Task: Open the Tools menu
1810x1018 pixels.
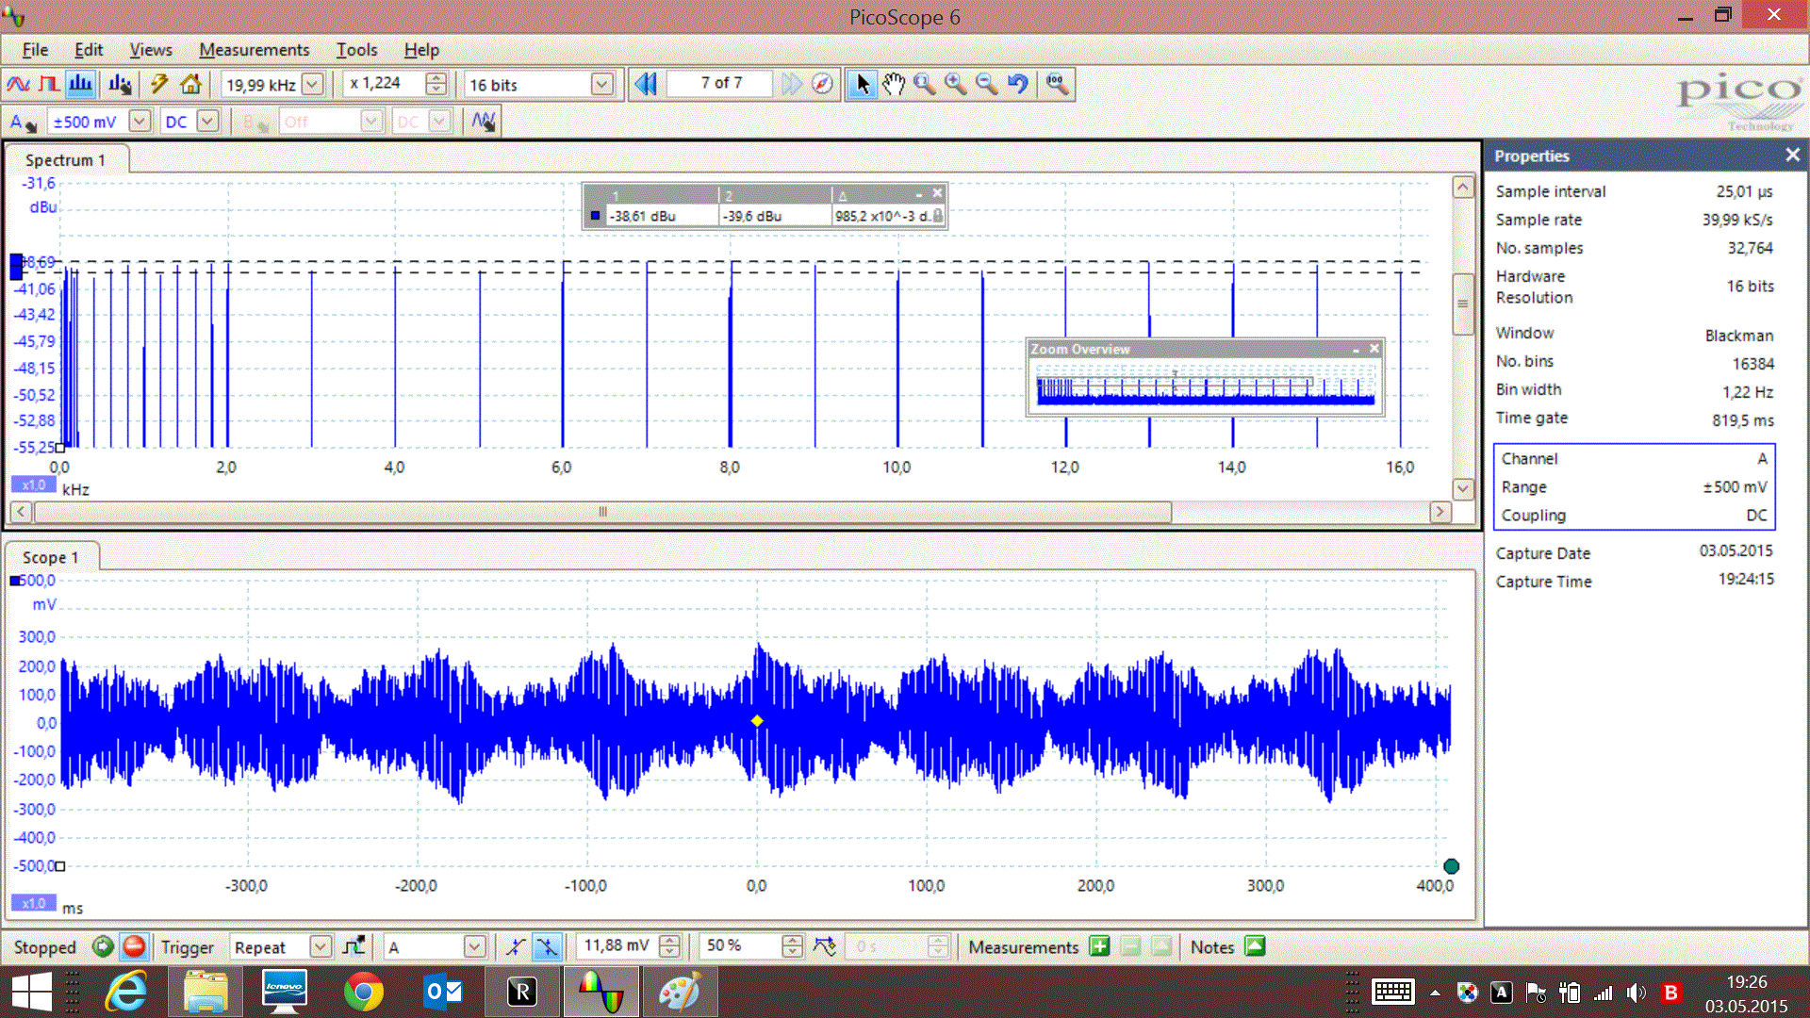Action: (356, 50)
